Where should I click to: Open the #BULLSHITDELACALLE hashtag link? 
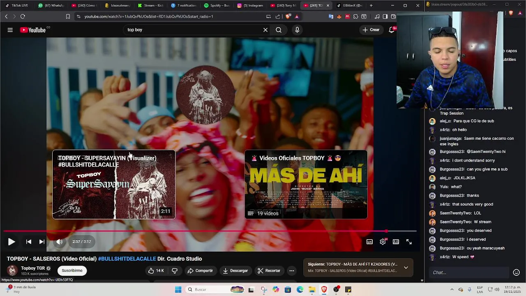127,259
